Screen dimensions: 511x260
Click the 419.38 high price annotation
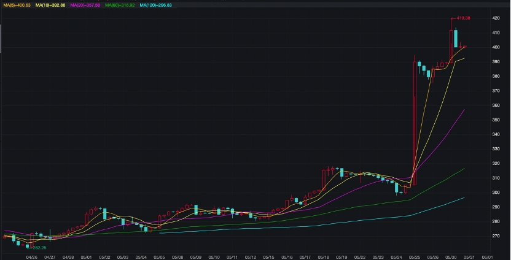point(463,18)
